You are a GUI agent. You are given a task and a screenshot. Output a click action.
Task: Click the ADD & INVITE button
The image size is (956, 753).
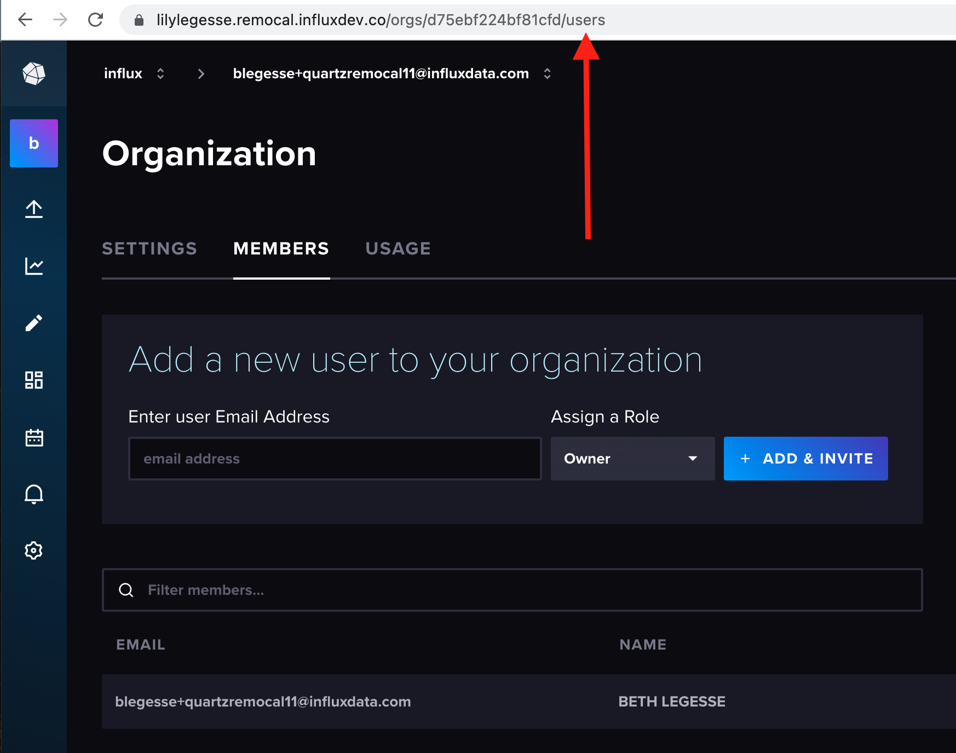[x=805, y=459]
